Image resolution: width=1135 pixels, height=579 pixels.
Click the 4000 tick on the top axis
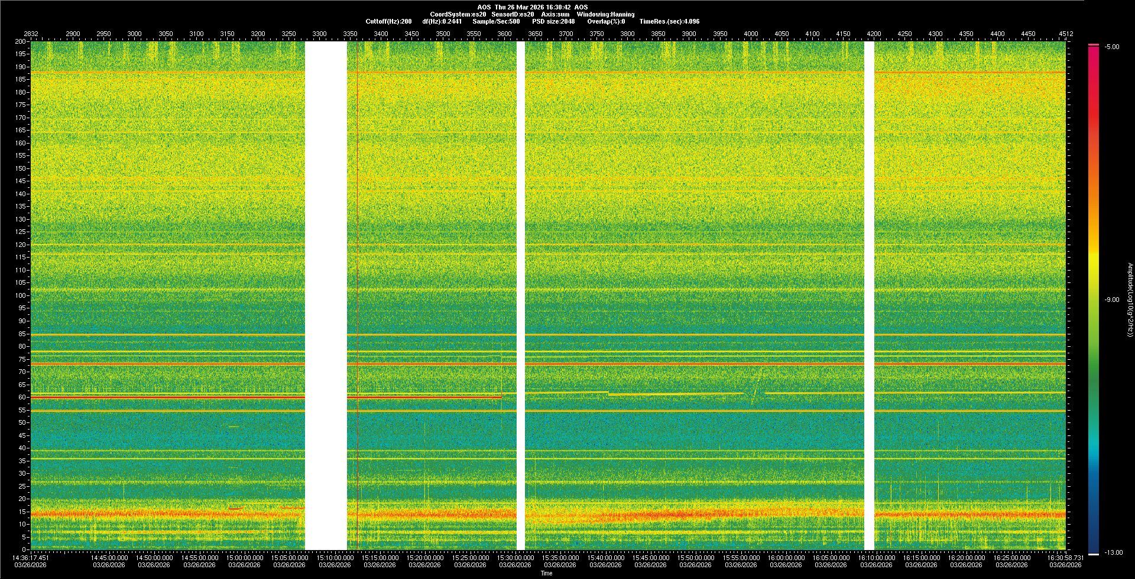(x=751, y=34)
